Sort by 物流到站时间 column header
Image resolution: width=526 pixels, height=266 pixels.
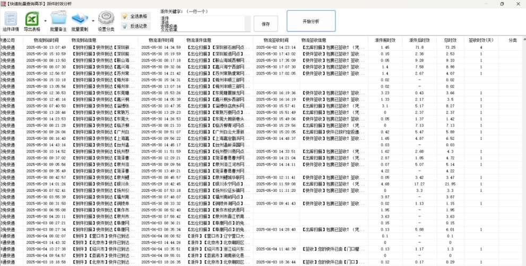46,40
